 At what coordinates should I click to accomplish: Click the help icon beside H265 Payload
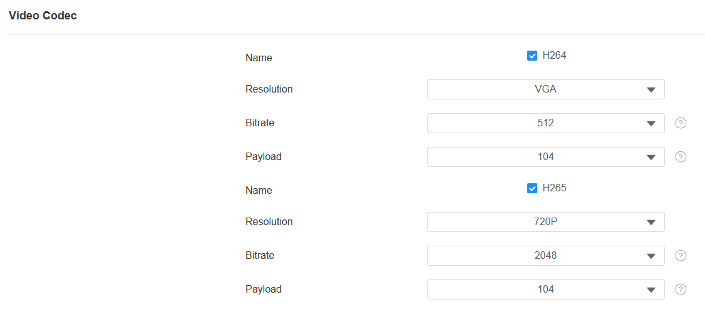click(x=681, y=289)
